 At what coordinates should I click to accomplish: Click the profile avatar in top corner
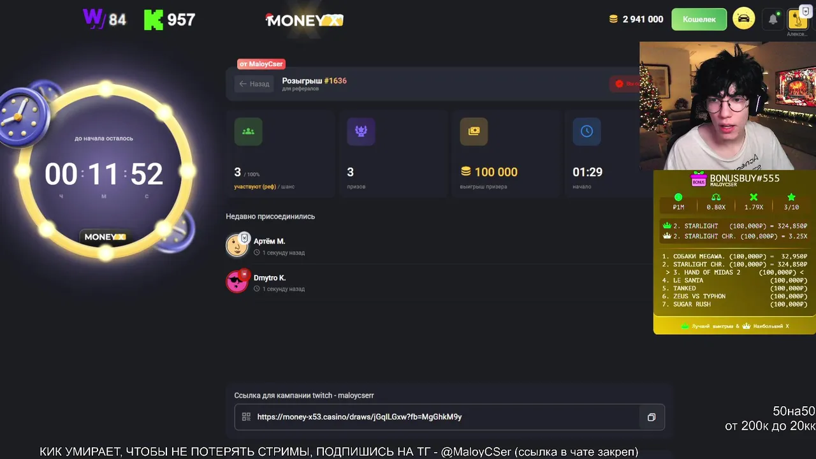pos(798,18)
